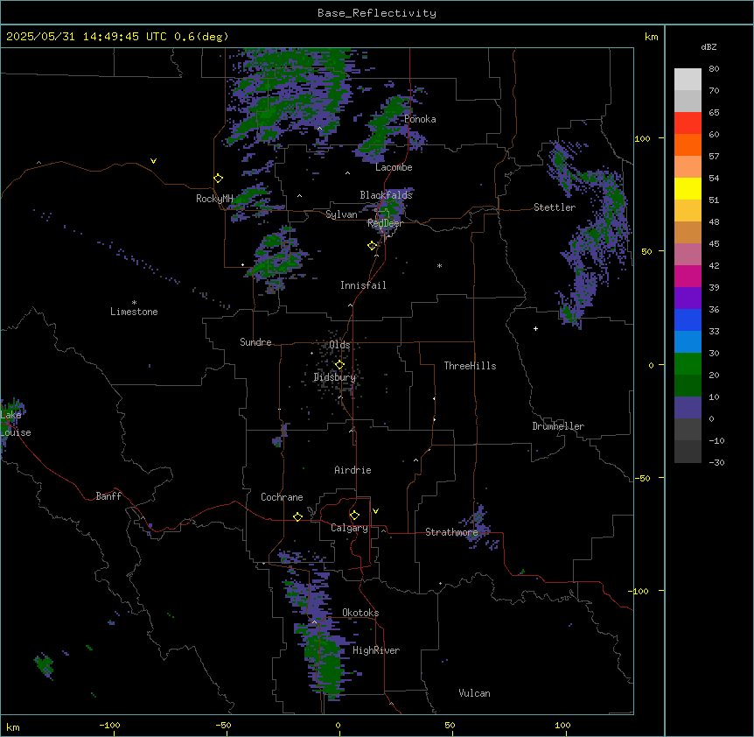Click the dBZ legend heading
Viewport: 754px width, 737px height.
click(709, 46)
